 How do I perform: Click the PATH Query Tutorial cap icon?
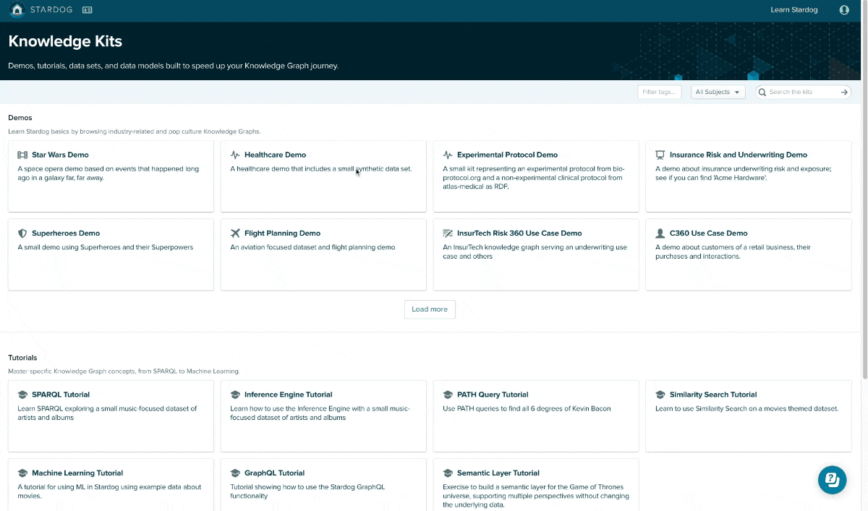pyautogui.click(x=448, y=395)
